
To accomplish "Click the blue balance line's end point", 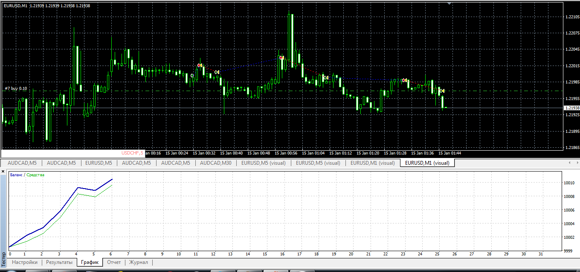I will (x=112, y=179).
